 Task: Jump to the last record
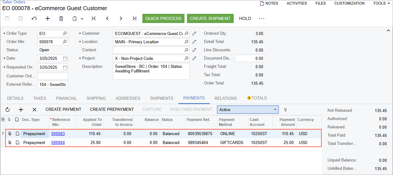pyautogui.click(x=134, y=18)
